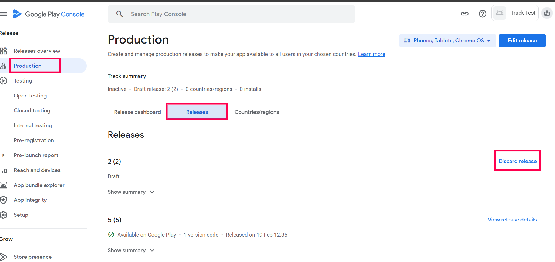Click the Search Play Console field

pyautogui.click(x=231, y=14)
